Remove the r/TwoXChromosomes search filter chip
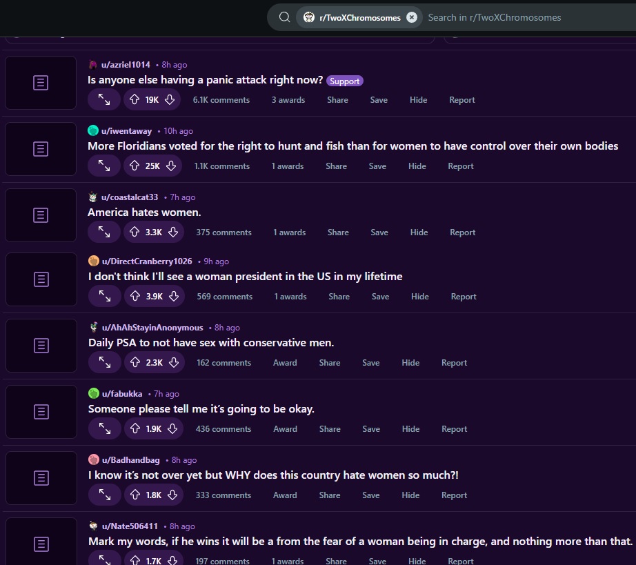The width and height of the screenshot is (636, 565). [412, 17]
